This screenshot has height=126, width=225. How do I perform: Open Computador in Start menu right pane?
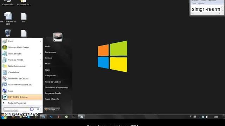tap(51, 76)
